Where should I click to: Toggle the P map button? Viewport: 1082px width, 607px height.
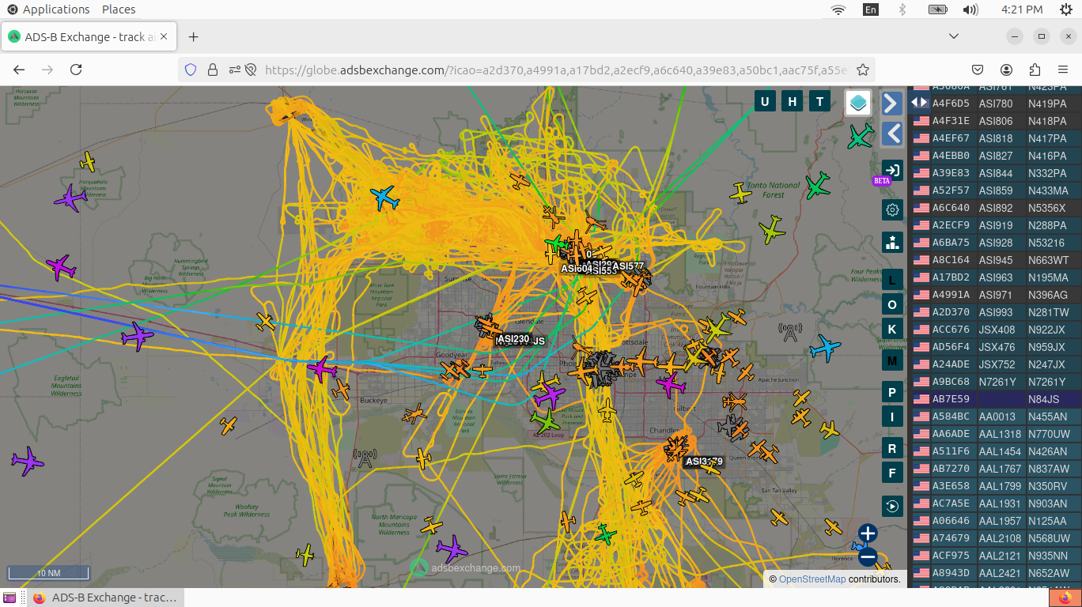click(x=892, y=393)
